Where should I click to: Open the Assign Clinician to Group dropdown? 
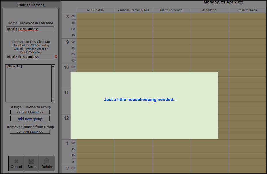pyautogui.click(x=30, y=112)
